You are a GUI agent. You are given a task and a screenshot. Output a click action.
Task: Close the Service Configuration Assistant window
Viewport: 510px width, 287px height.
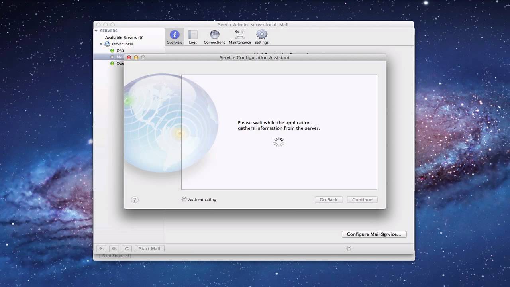point(129,57)
